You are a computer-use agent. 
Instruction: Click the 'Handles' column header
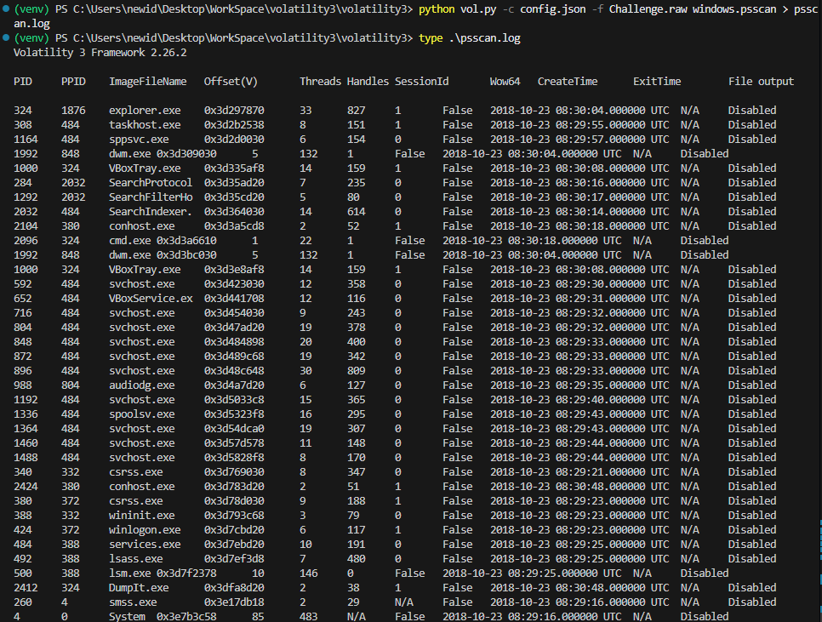[368, 81]
